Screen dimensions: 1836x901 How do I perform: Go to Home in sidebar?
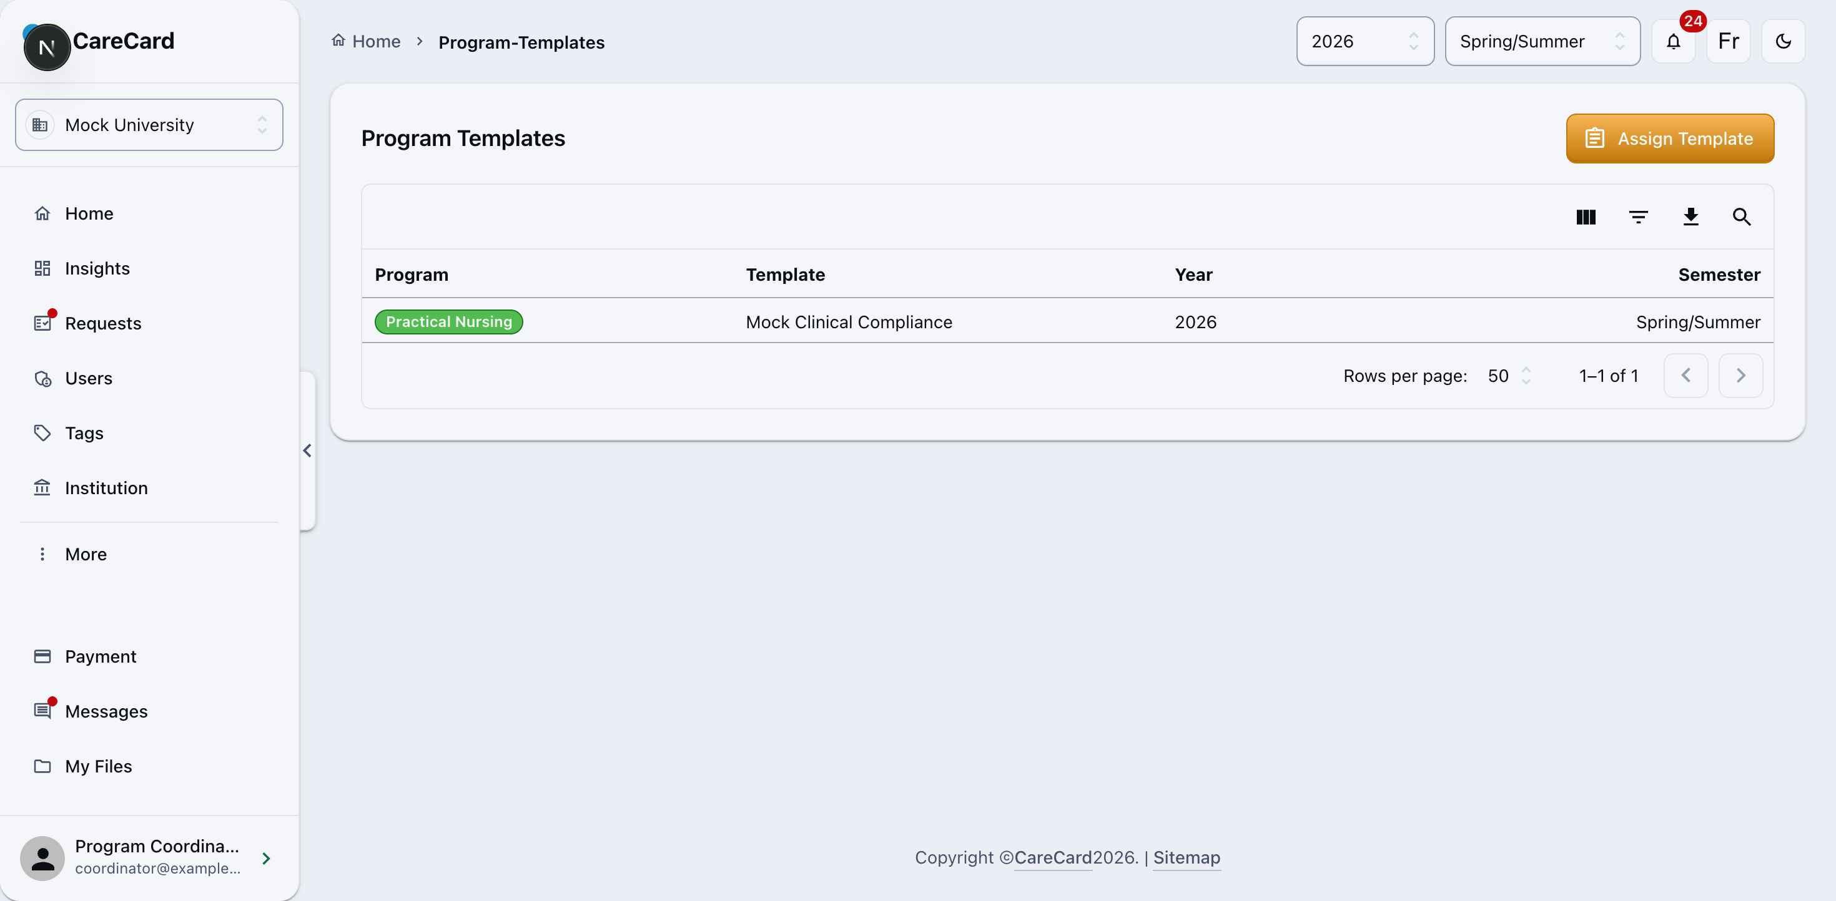[x=149, y=213]
